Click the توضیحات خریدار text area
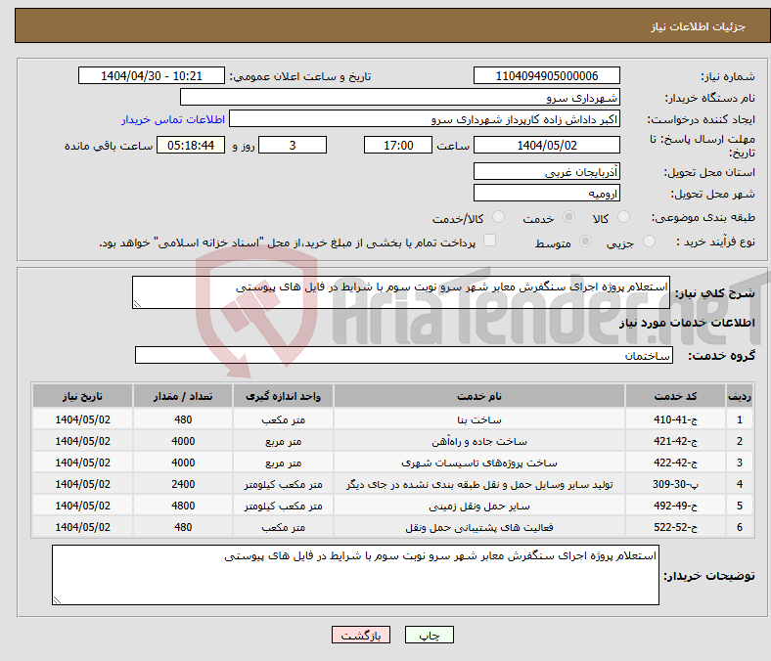Image resolution: width=771 pixels, height=661 pixels. (x=355, y=575)
